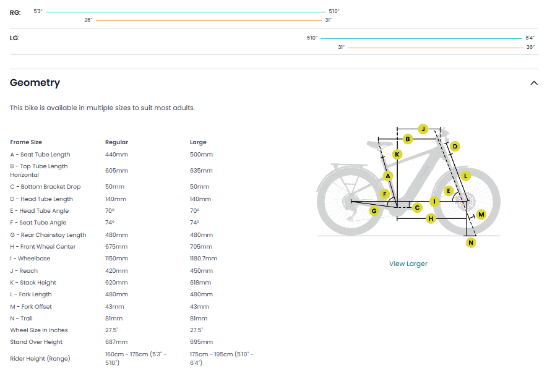Click the yellow F marker on diagram

(x=384, y=194)
